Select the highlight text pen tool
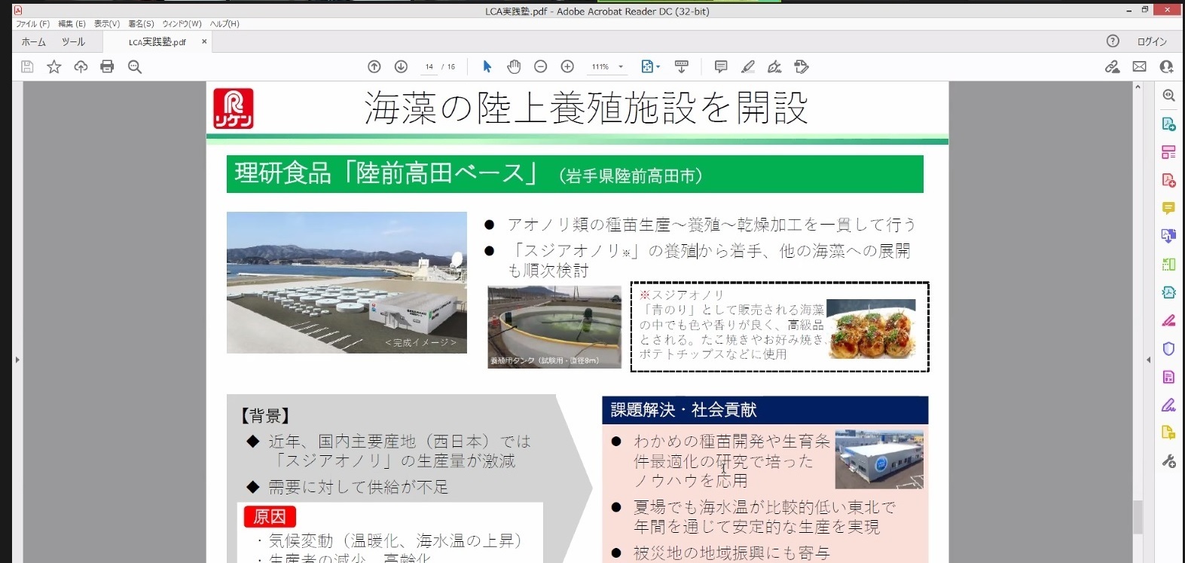Screen dimensions: 1185x563 click(x=748, y=67)
